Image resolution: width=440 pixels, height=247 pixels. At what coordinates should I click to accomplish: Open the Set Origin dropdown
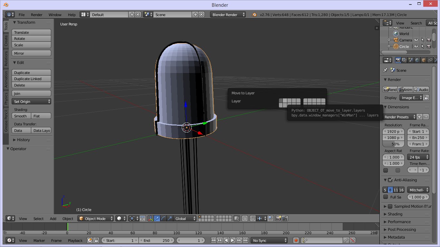pyautogui.click(x=32, y=101)
